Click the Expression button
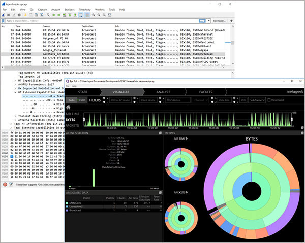The image size is (305, 243). point(219,21)
